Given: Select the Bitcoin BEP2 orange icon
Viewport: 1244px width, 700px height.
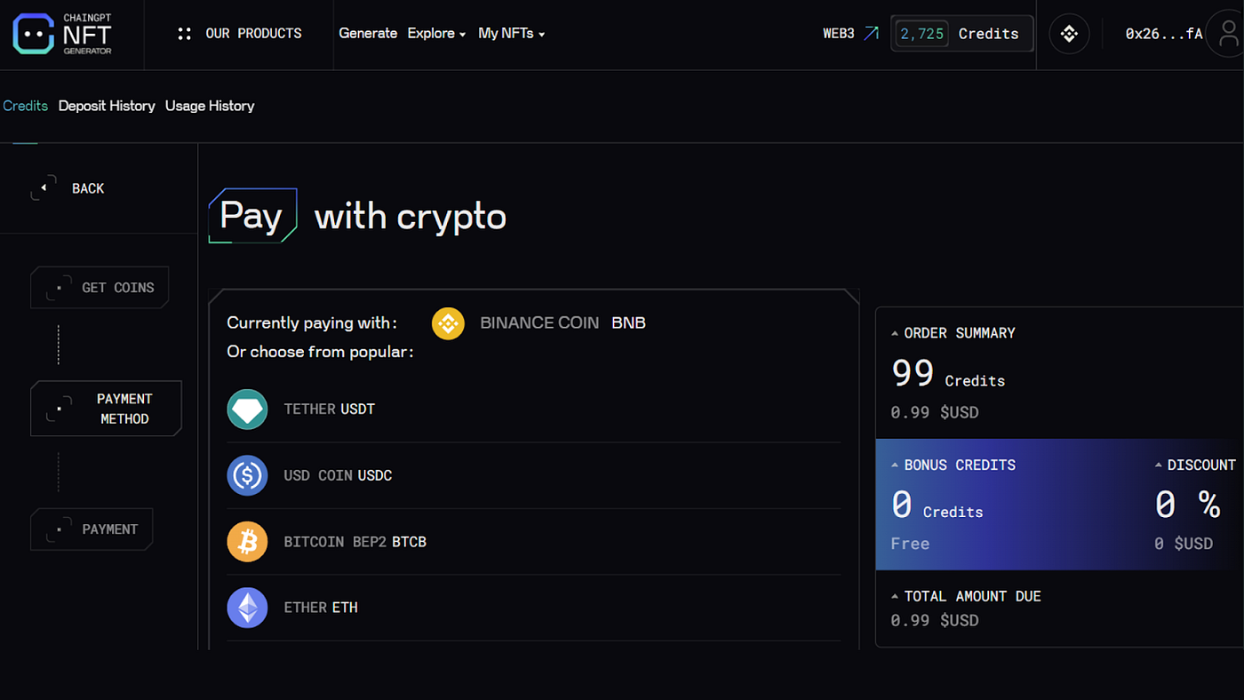Looking at the screenshot, I should pos(247,542).
